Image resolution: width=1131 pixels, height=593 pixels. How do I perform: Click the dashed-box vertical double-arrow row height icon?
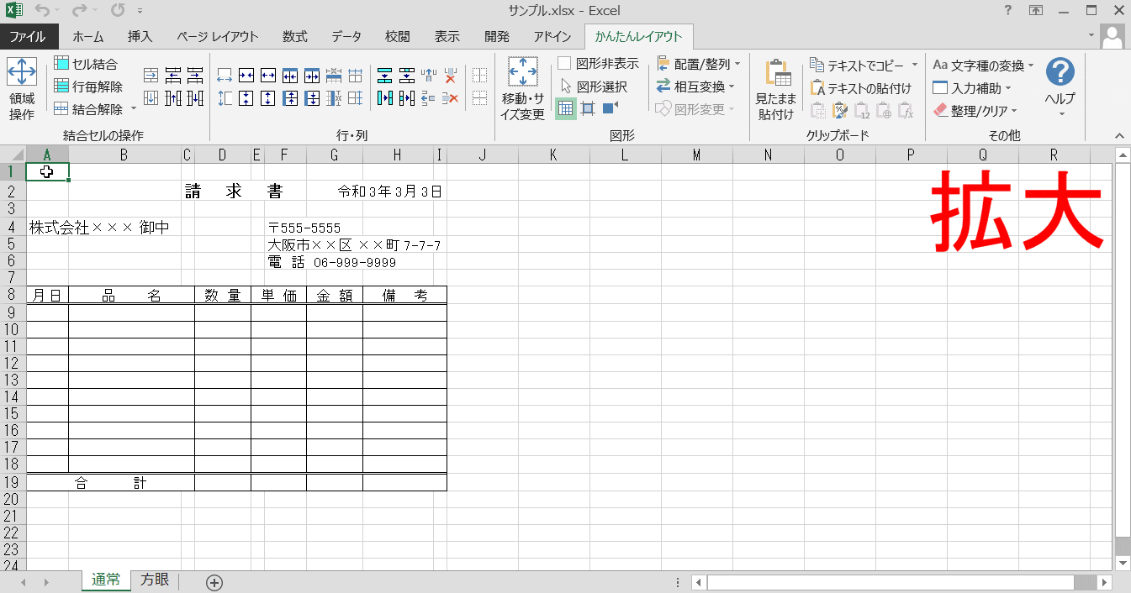coord(225,98)
